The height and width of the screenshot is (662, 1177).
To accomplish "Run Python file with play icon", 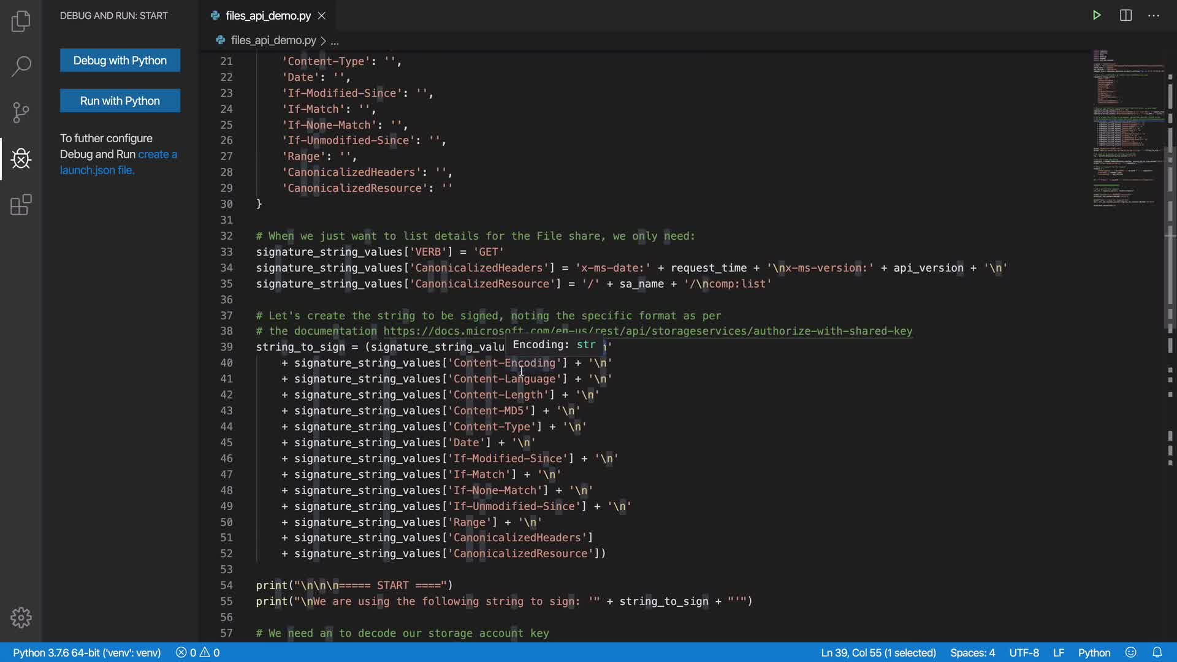I will (1097, 15).
